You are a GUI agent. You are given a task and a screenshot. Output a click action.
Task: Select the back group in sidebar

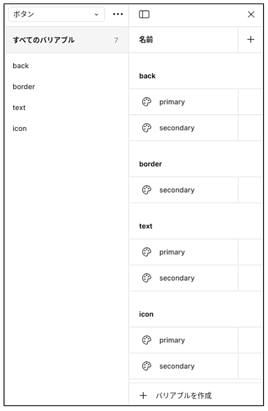pos(21,66)
